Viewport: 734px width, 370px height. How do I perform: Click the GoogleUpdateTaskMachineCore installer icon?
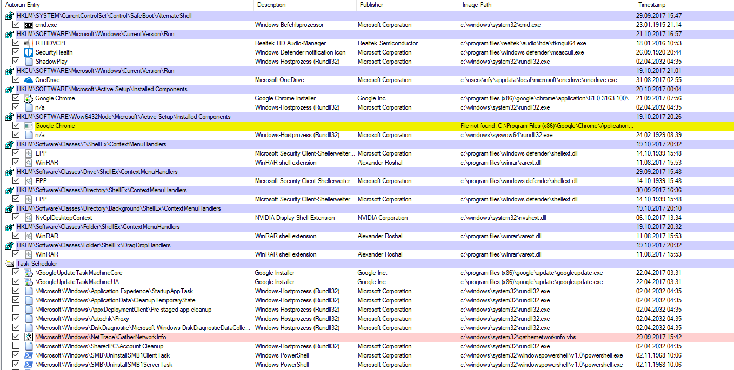tap(29, 273)
